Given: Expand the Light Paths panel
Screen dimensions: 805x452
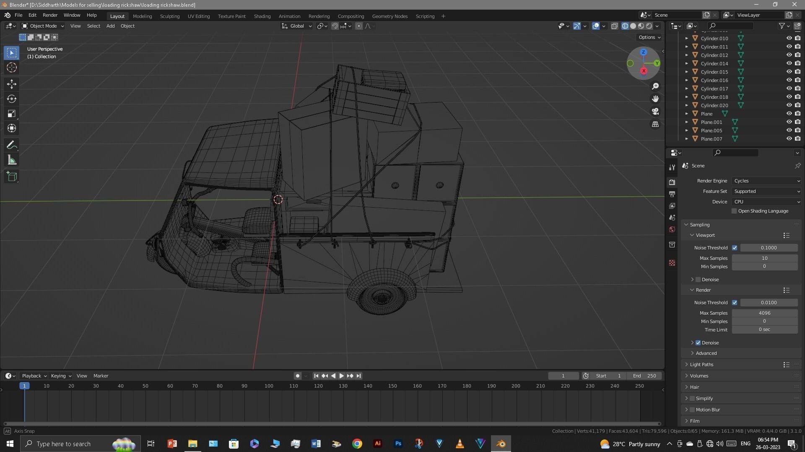Looking at the screenshot, I should click(701, 365).
